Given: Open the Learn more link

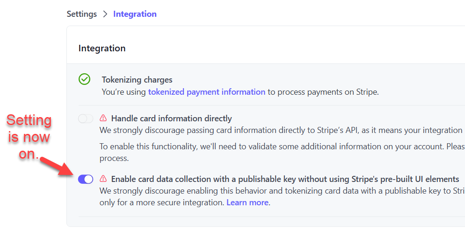Looking at the screenshot, I should [247, 202].
